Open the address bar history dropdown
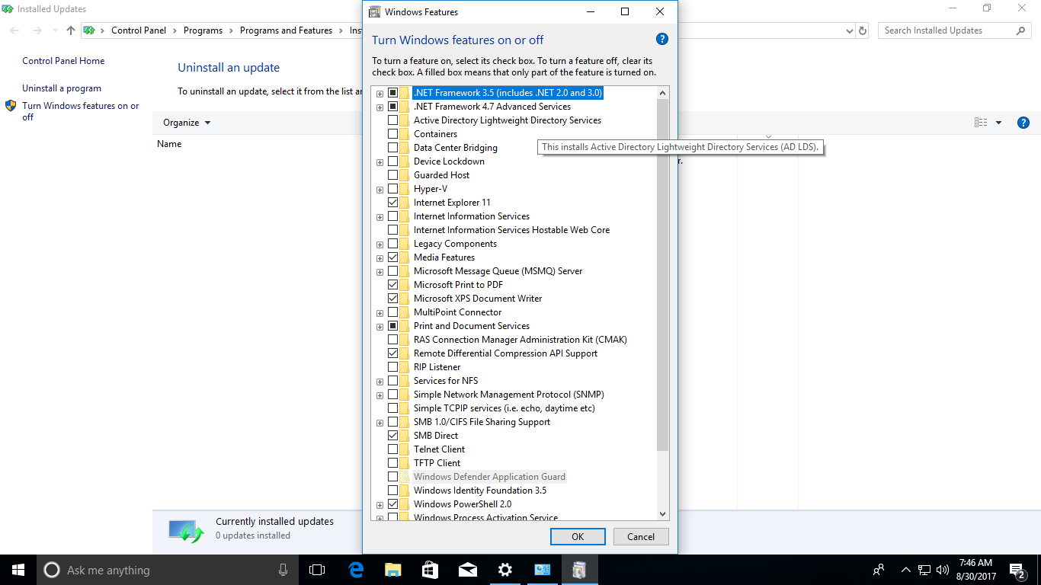This screenshot has height=585, width=1041. click(850, 30)
